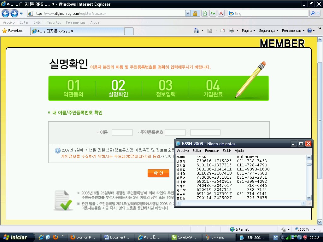Screen dimensions: 323x242
Task: Click the search magnifier button
Action: [x=313, y=14]
